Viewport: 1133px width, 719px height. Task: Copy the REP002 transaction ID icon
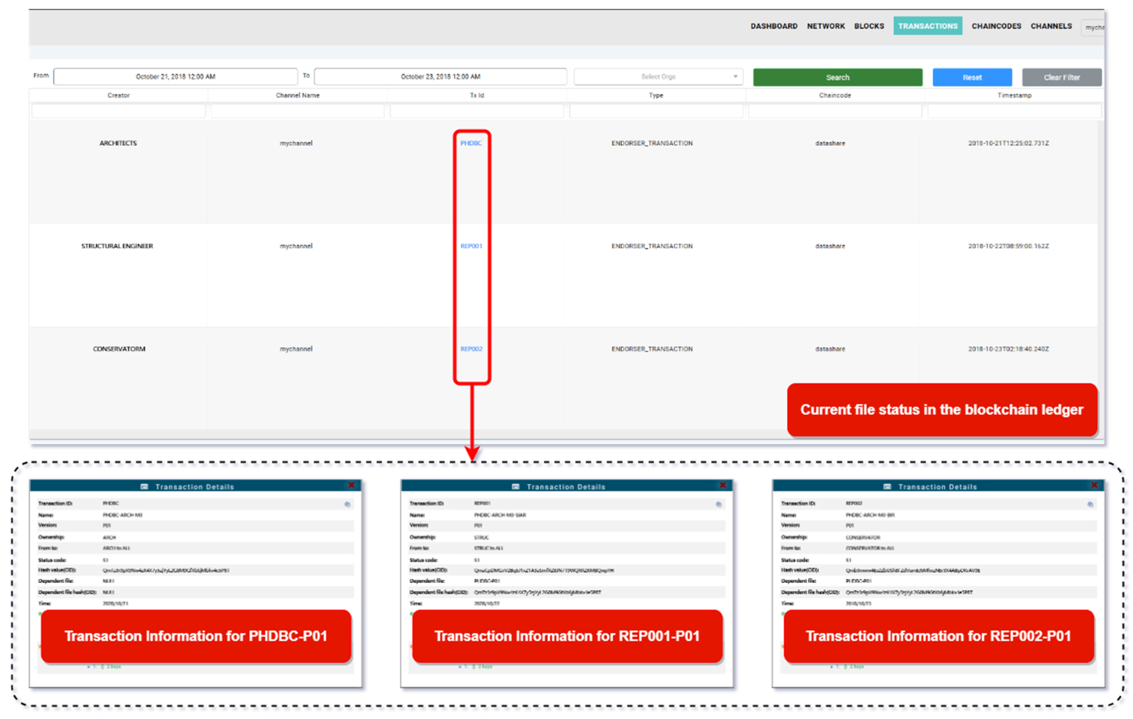tap(1090, 504)
